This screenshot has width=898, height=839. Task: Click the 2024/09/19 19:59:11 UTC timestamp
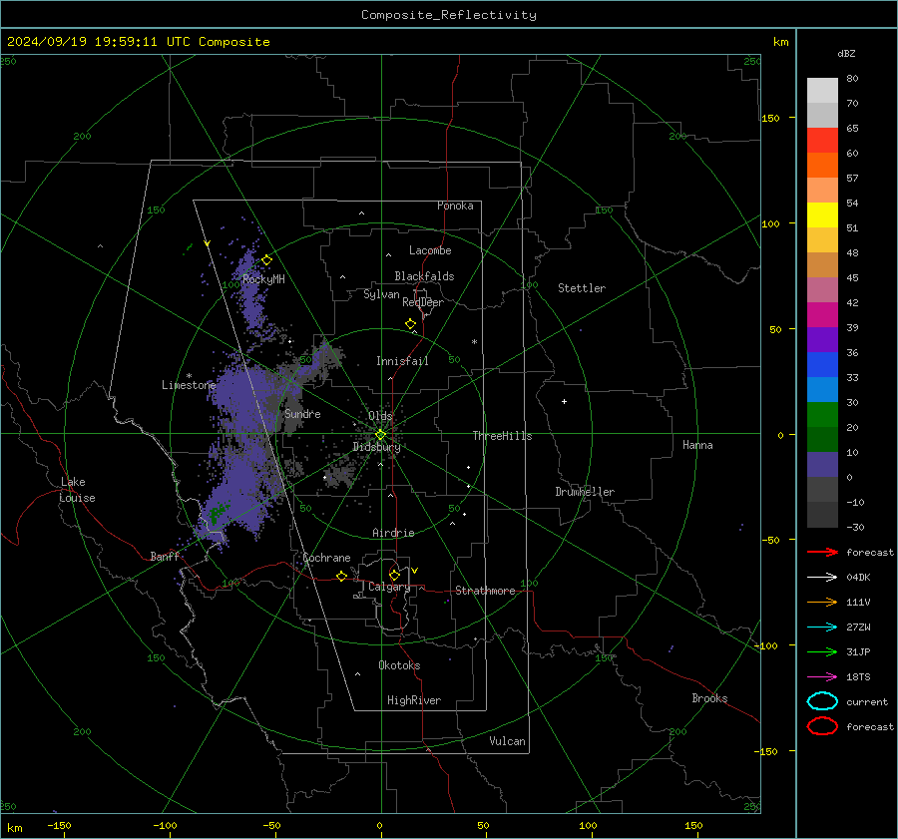pyautogui.click(x=138, y=42)
